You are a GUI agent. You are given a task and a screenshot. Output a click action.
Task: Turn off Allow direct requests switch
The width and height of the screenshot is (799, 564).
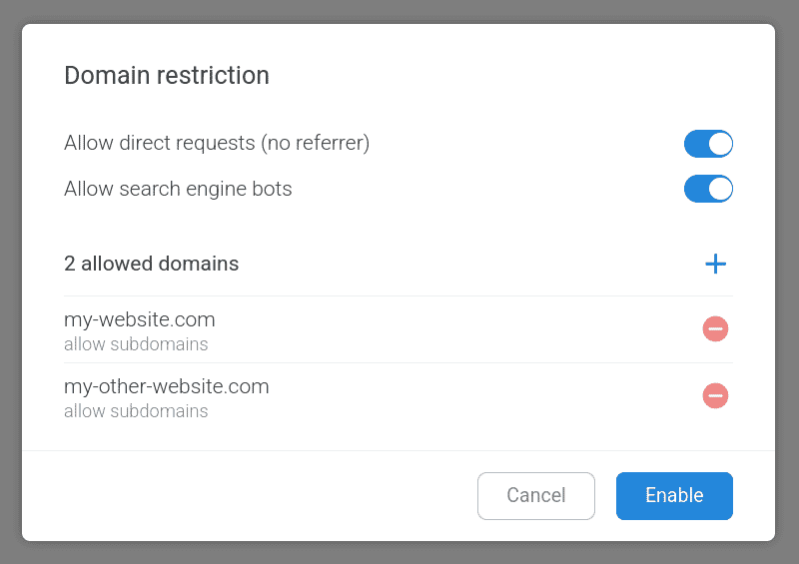[x=708, y=144]
